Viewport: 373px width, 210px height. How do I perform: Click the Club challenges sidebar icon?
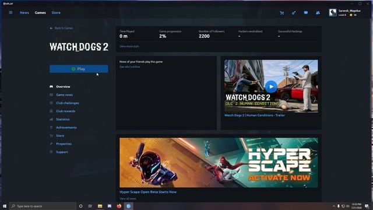(51, 103)
